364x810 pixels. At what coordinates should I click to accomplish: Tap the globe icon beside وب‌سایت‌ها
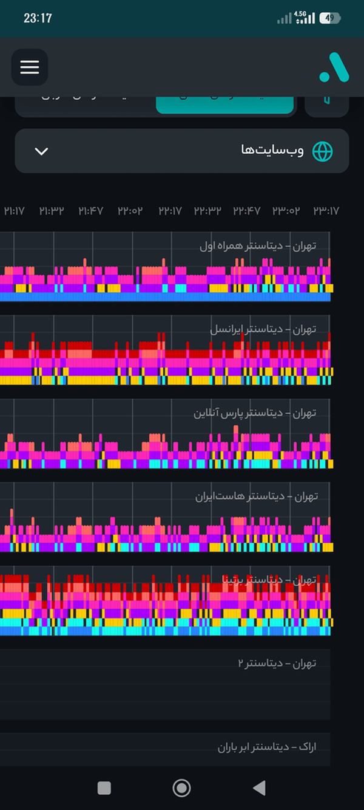point(323,151)
